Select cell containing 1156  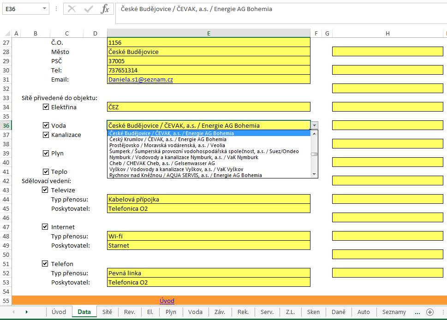[209, 42]
